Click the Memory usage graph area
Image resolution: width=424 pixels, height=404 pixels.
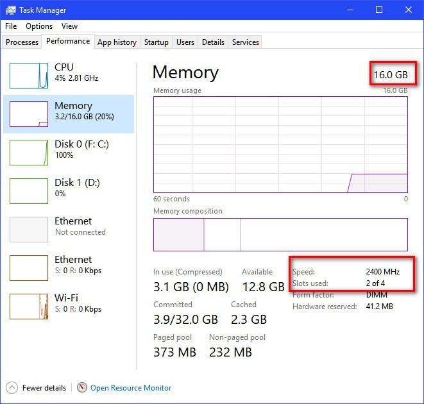tap(280, 145)
